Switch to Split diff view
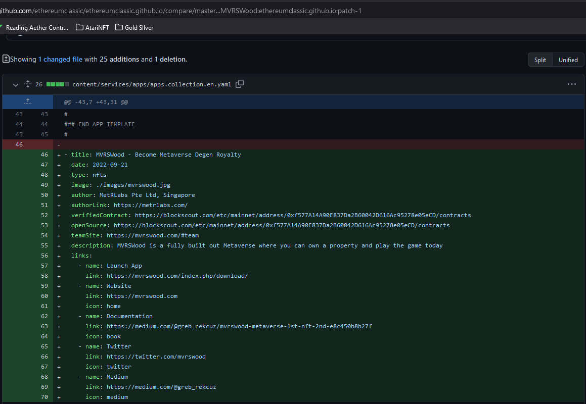 click(x=540, y=60)
